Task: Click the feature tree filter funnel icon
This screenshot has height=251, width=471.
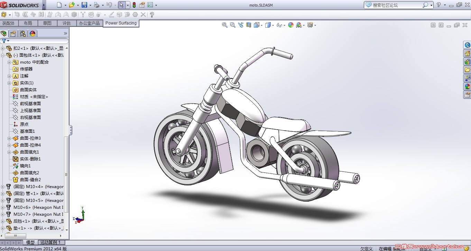Action: [4, 41]
